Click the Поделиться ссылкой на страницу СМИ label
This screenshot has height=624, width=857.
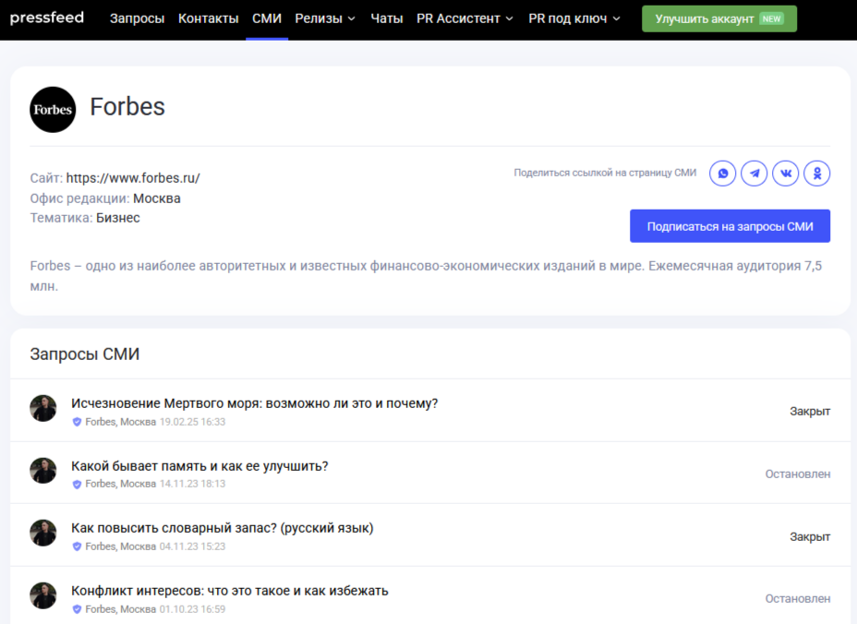605,173
